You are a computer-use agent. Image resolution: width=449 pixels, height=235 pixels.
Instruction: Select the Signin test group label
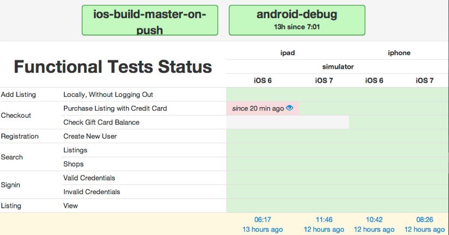pos(11,185)
